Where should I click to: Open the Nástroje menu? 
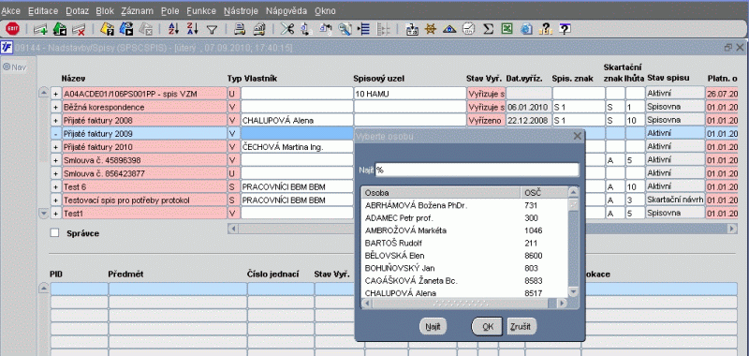pyautogui.click(x=241, y=10)
